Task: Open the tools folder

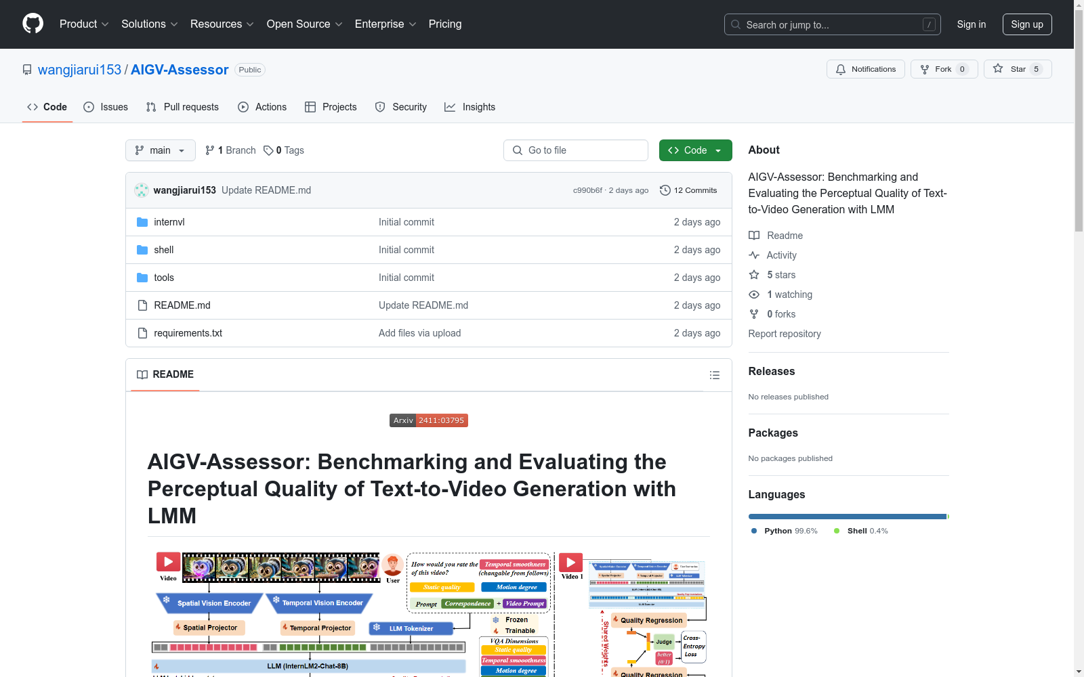Action: (x=164, y=278)
